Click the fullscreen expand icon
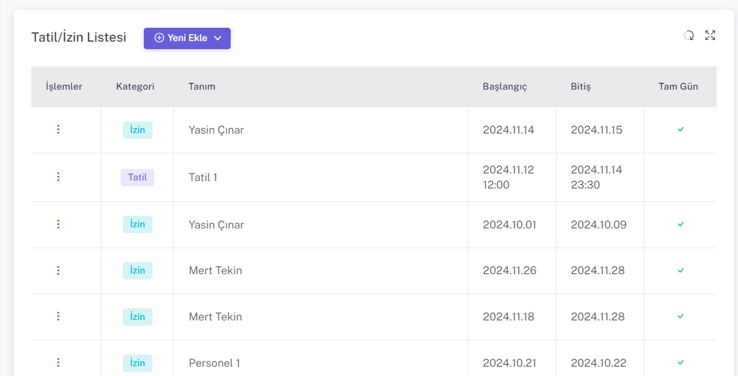The width and height of the screenshot is (738, 376). pos(710,35)
